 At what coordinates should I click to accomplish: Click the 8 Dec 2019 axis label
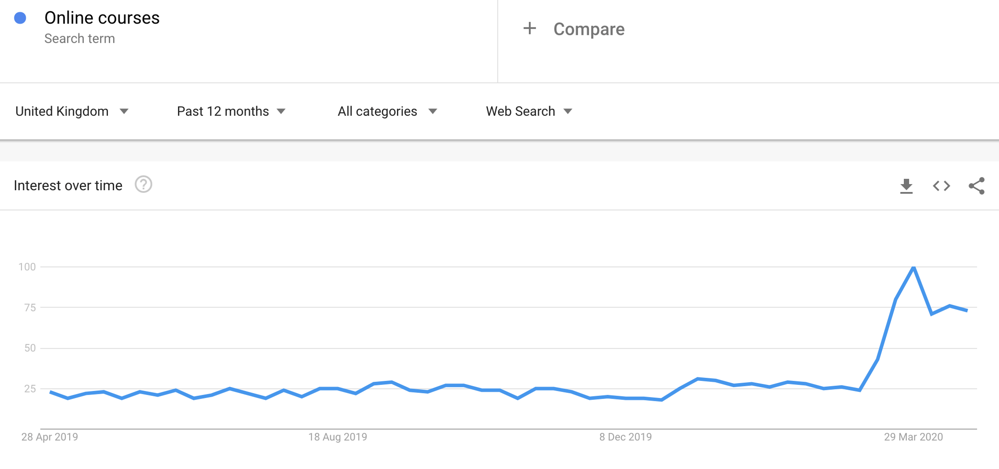point(625,437)
